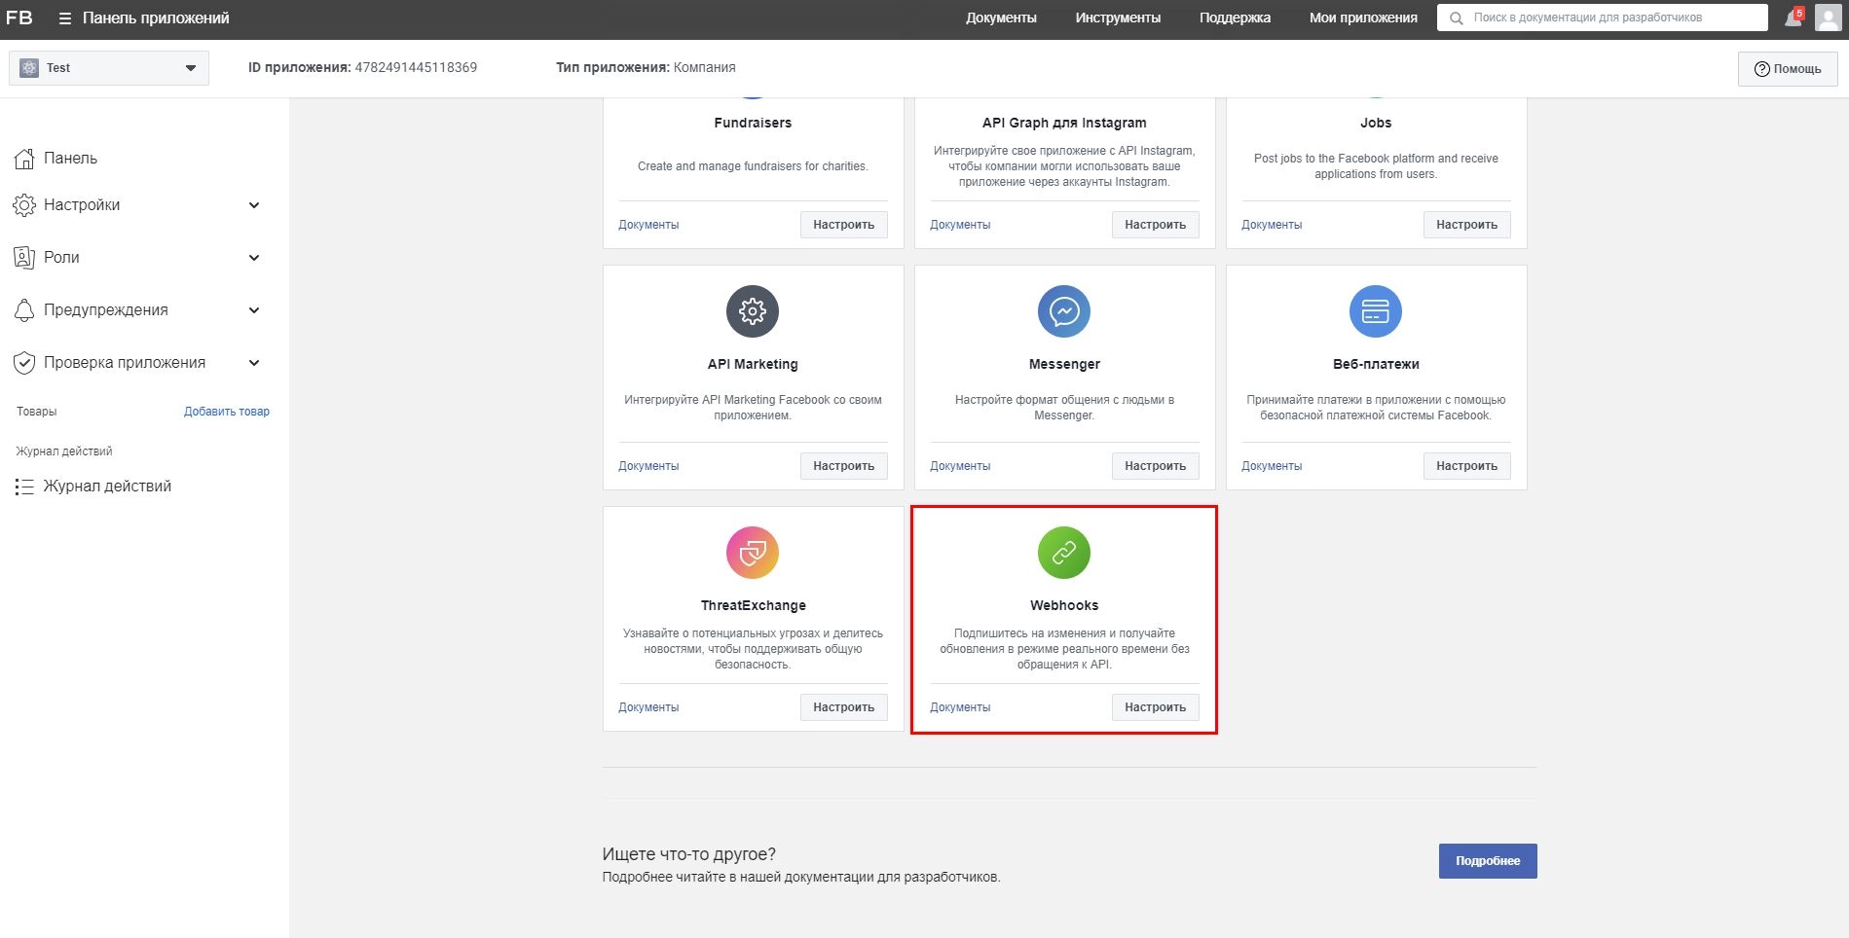Click the FB logo in the top bar
Screen dimensions: 1849x938
19,18
